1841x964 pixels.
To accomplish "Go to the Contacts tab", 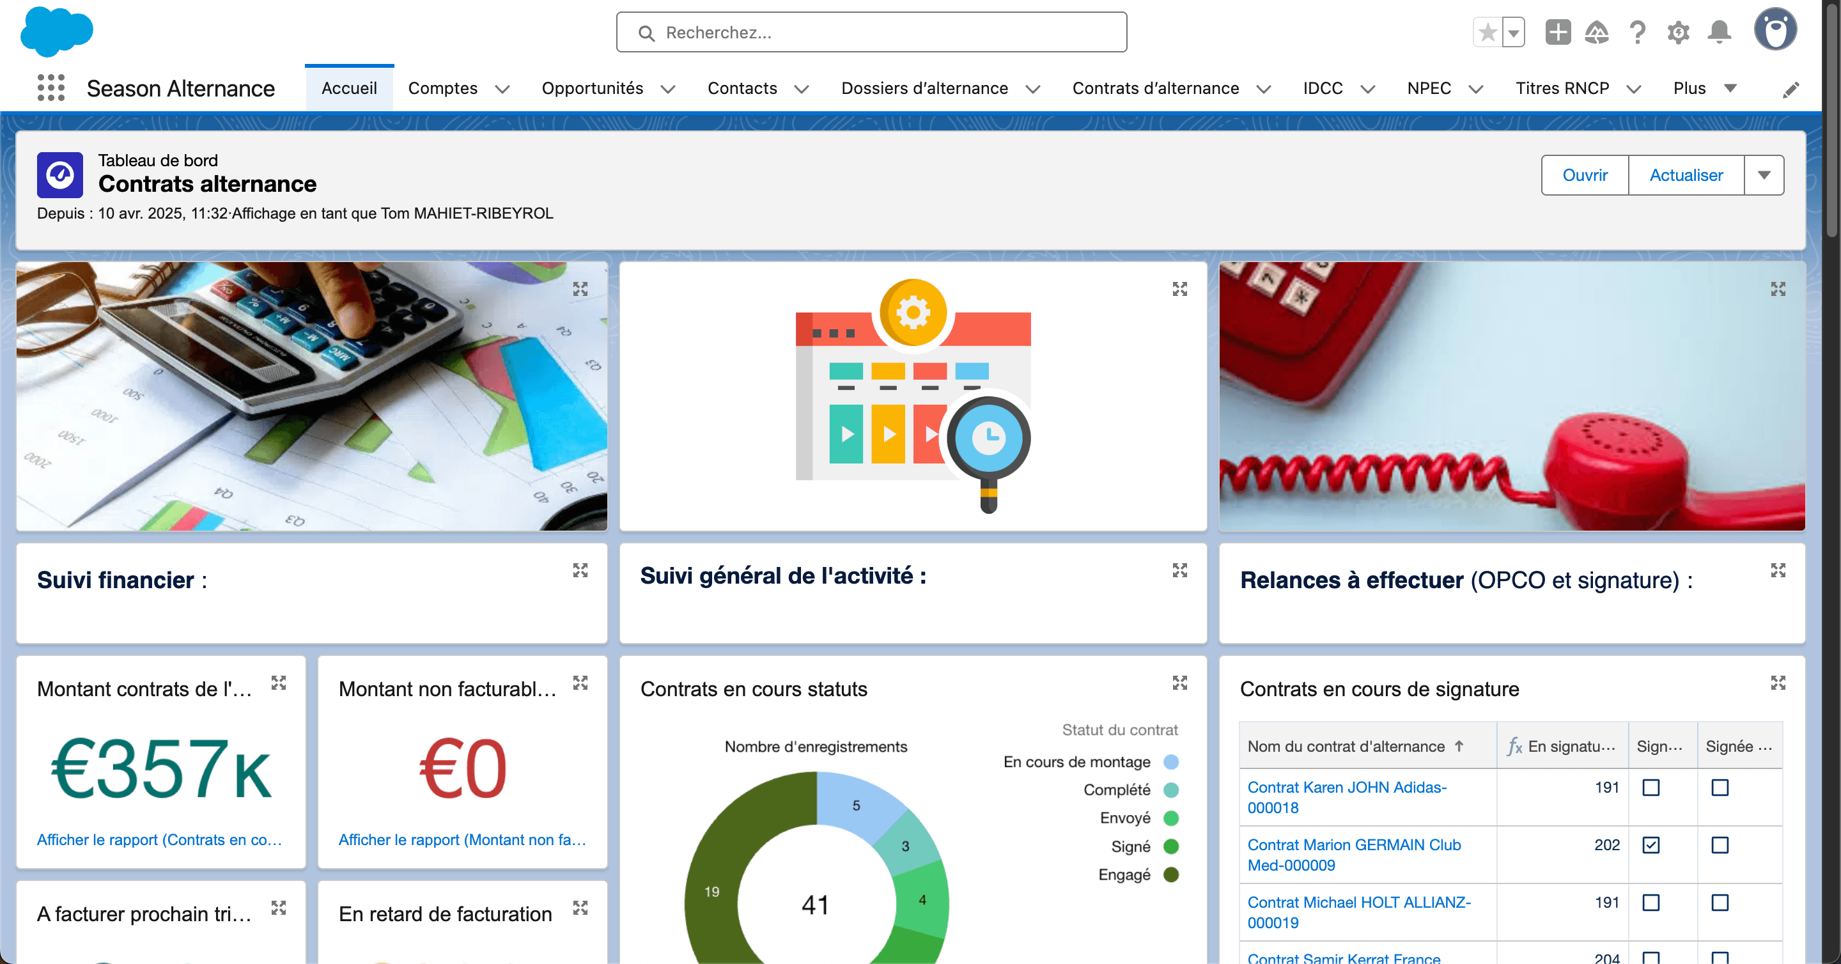I will [x=742, y=88].
